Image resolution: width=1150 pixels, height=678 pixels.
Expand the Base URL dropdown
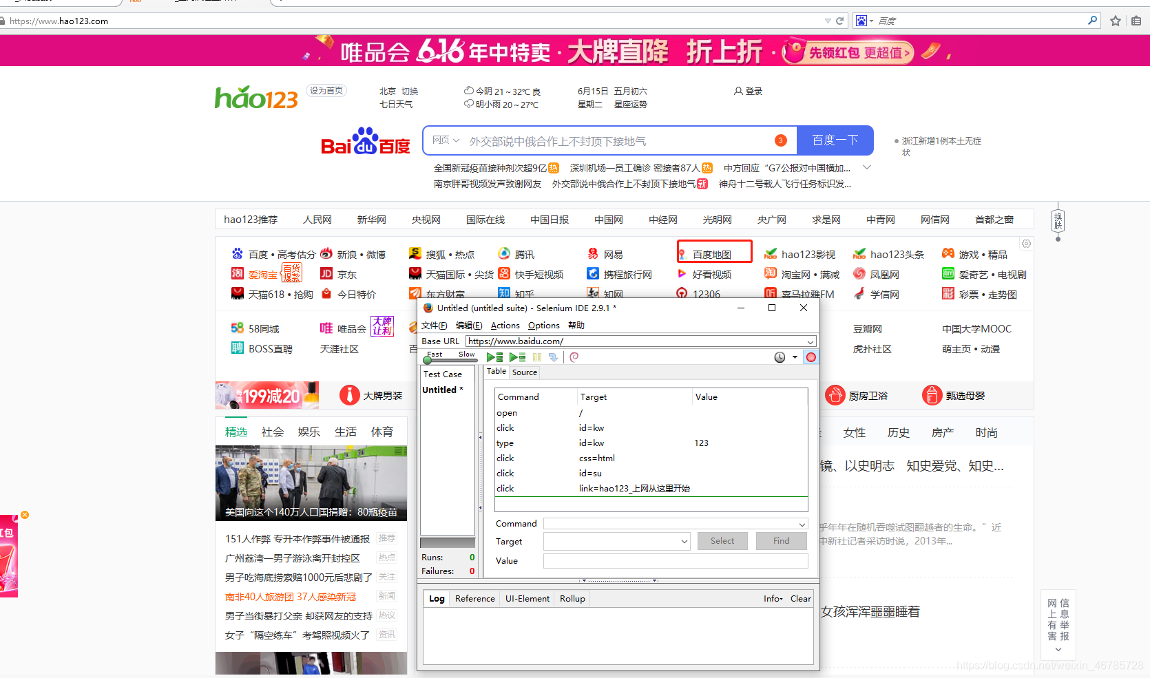pos(811,341)
